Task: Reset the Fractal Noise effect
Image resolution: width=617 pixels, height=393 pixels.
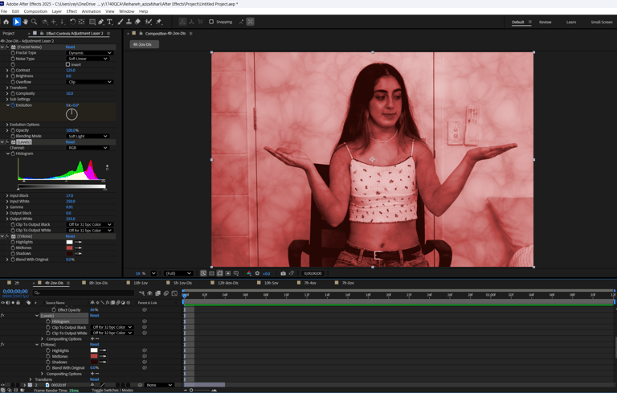Action: (70, 47)
